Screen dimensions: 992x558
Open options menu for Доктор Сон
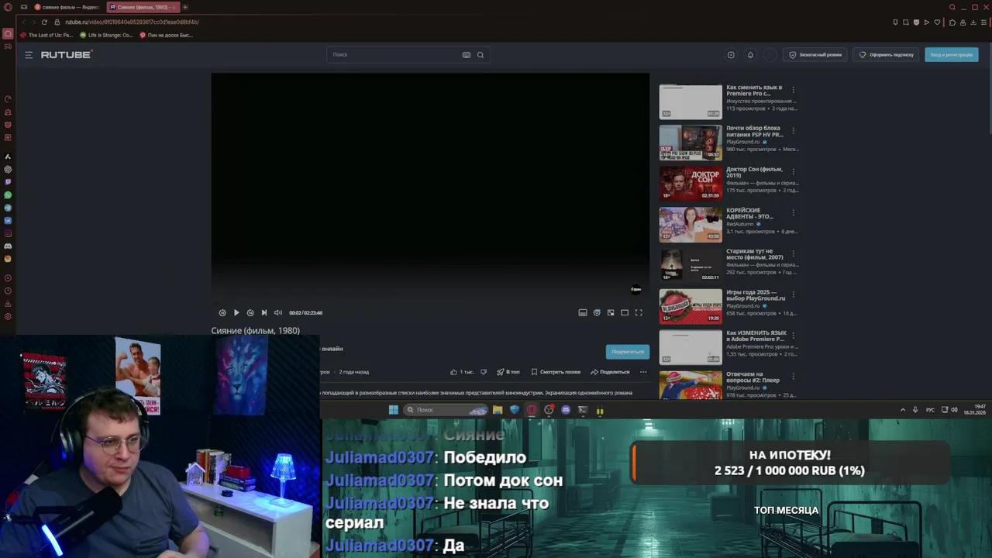[793, 172]
